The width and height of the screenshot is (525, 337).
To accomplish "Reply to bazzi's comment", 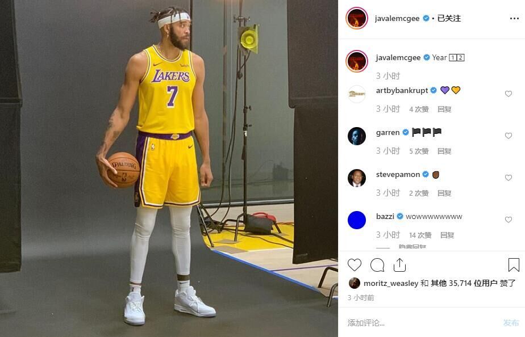I will click(x=447, y=235).
